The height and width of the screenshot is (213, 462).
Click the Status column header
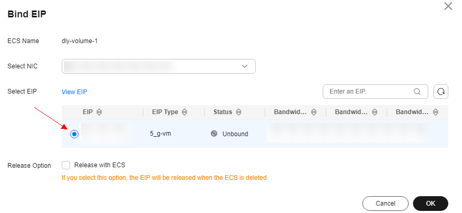[x=223, y=112]
